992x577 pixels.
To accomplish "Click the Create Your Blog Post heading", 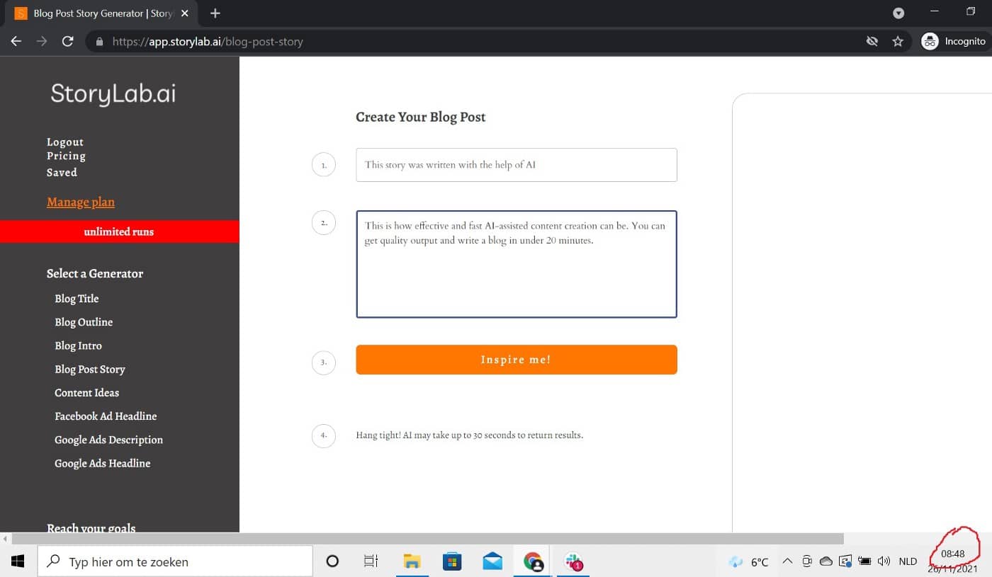I will [x=421, y=117].
